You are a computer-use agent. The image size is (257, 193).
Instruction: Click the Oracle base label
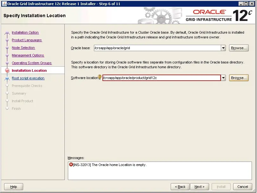(x=81, y=48)
